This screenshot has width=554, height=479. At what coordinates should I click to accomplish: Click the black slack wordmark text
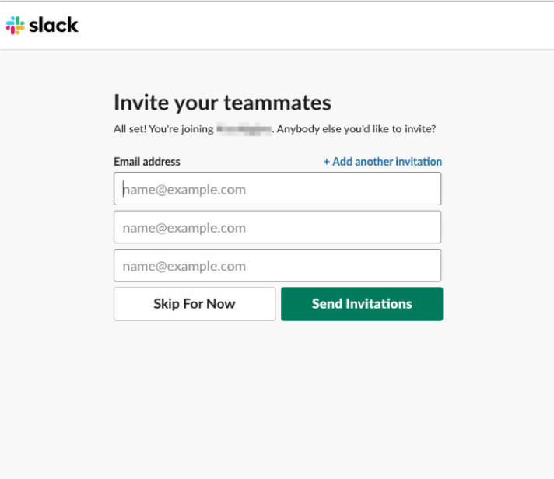point(54,25)
